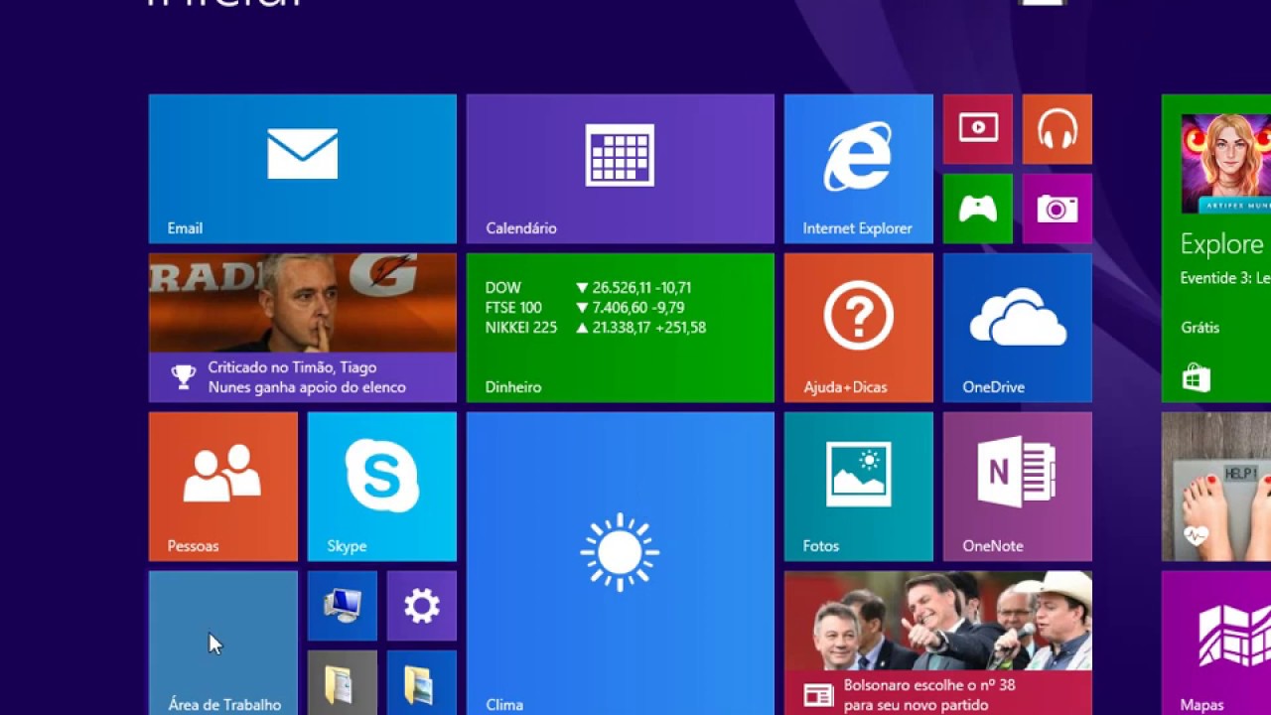Open the Music headphones small tile

pos(1058,129)
